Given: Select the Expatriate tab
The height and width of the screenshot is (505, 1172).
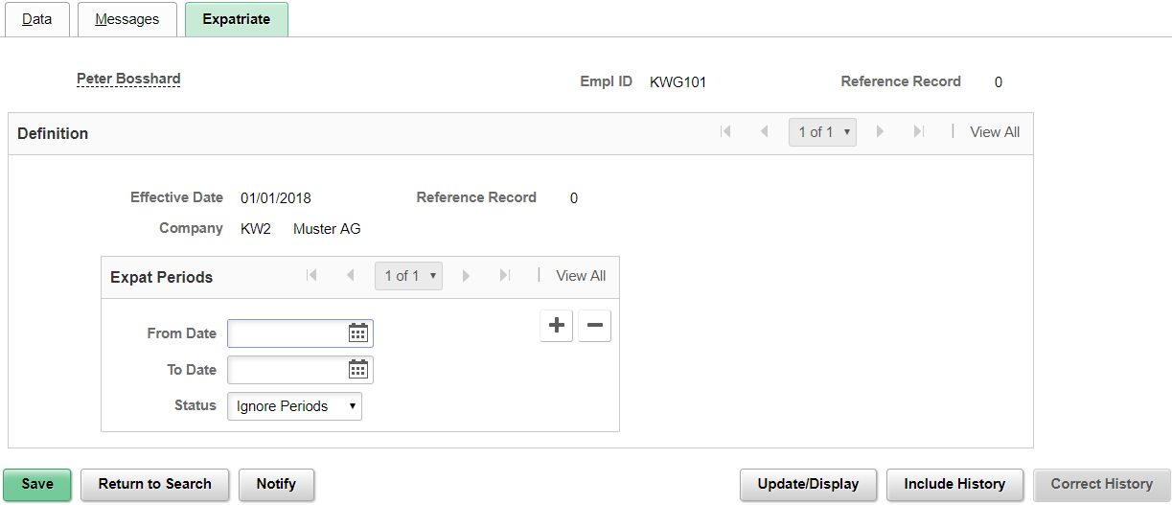Looking at the screenshot, I should tap(237, 19).
